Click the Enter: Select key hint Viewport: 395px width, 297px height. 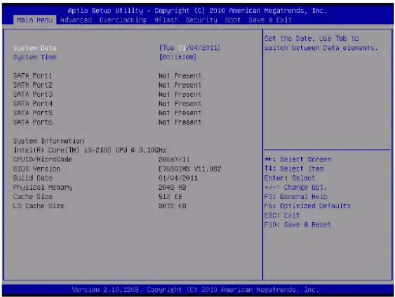[290, 178]
